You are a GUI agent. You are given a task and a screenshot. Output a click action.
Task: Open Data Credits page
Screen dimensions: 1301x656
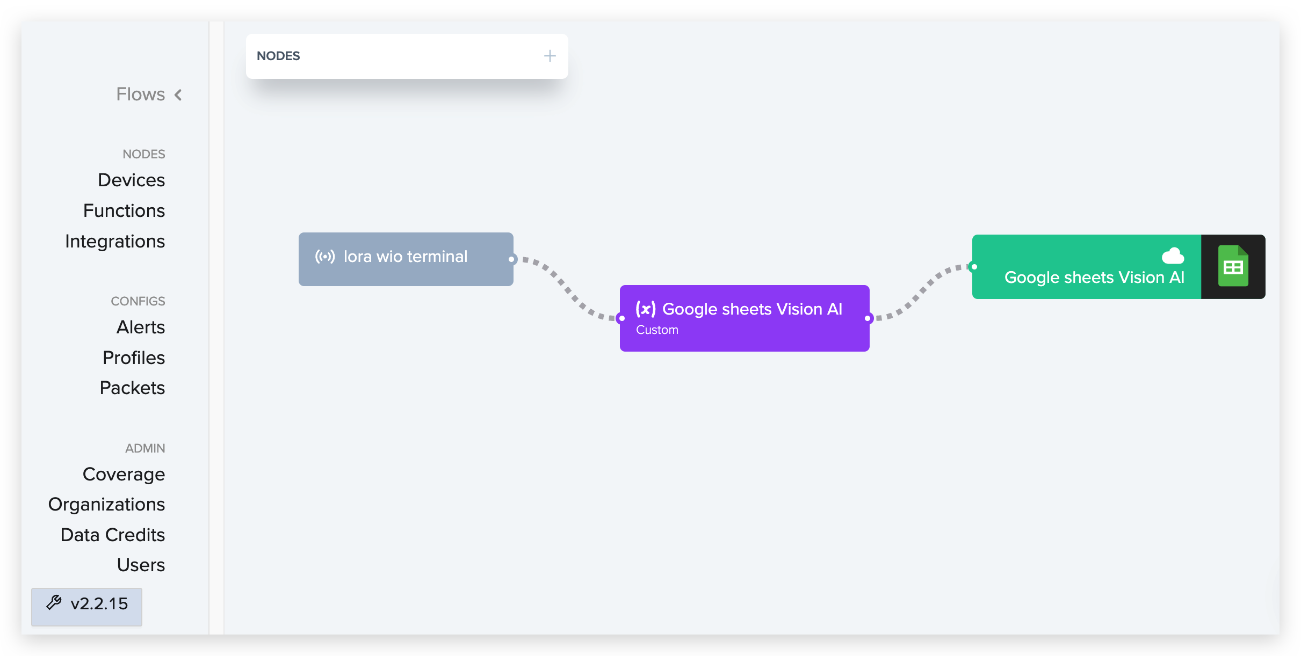(113, 535)
